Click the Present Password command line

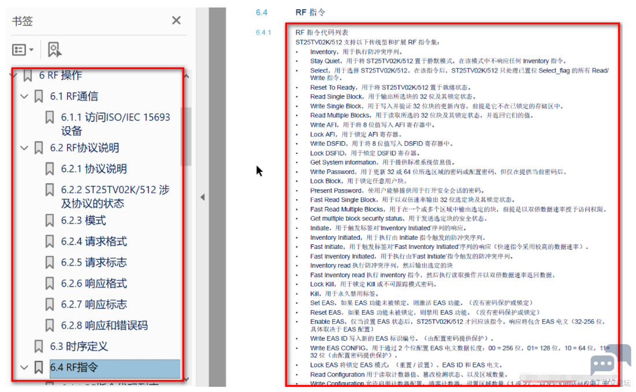coord(397,191)
